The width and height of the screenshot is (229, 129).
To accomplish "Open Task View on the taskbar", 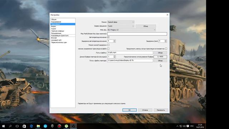I will [x=17, y=126].
